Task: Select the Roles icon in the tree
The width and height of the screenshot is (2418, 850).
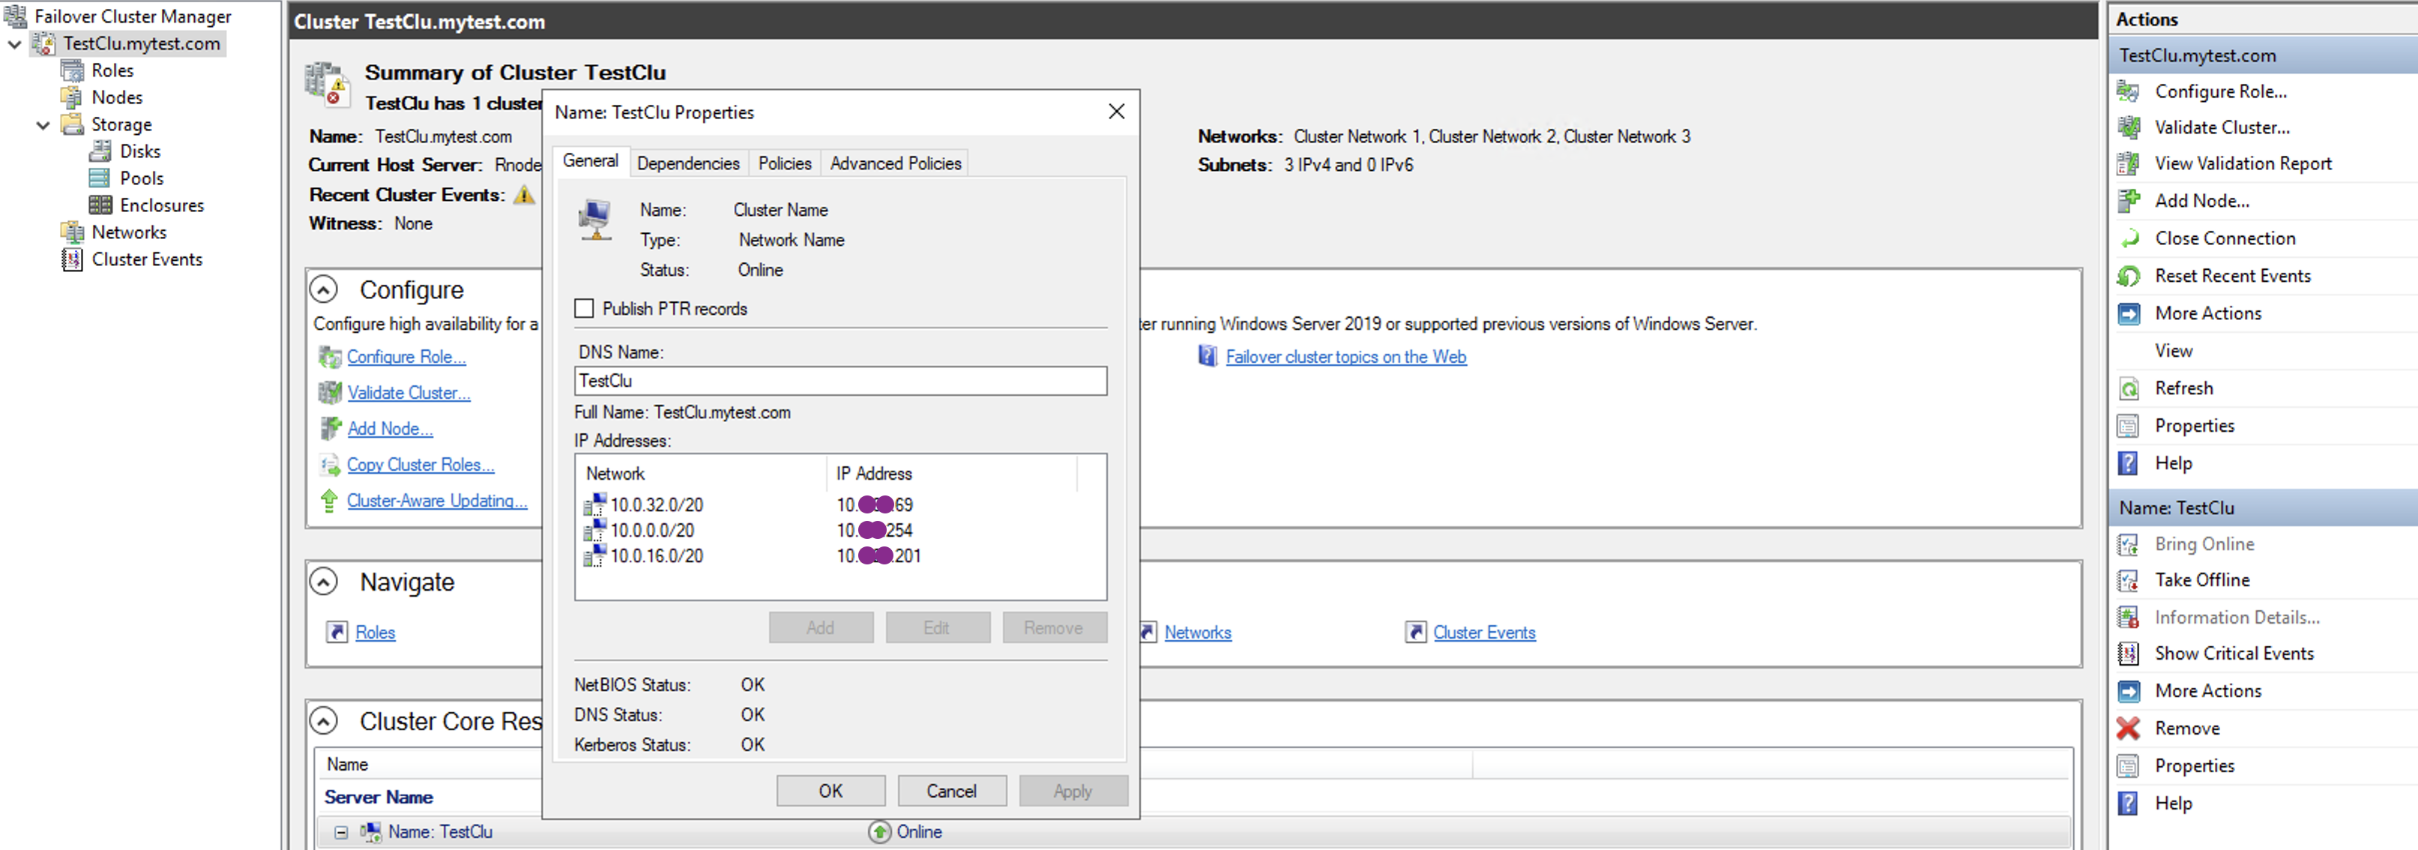Action: tap(71, 70)
